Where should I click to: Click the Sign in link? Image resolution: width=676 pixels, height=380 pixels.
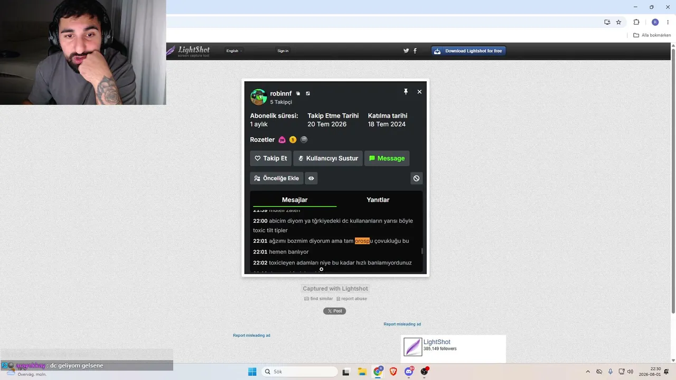283,51
